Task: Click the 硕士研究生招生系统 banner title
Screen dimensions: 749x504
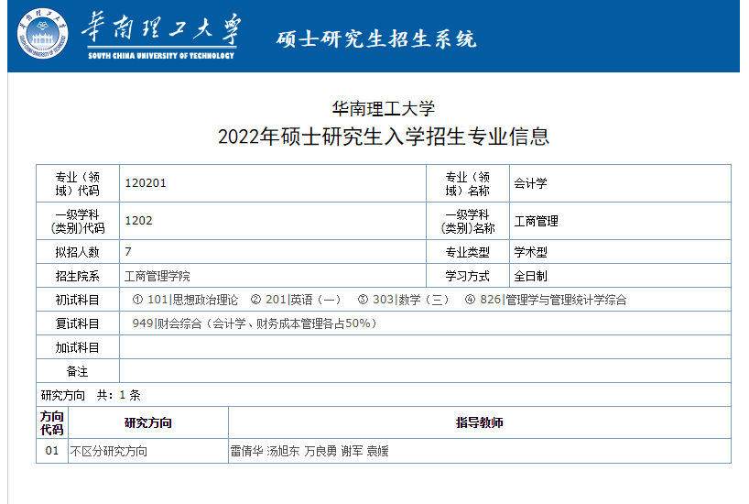Action: (x=376, y=38)
